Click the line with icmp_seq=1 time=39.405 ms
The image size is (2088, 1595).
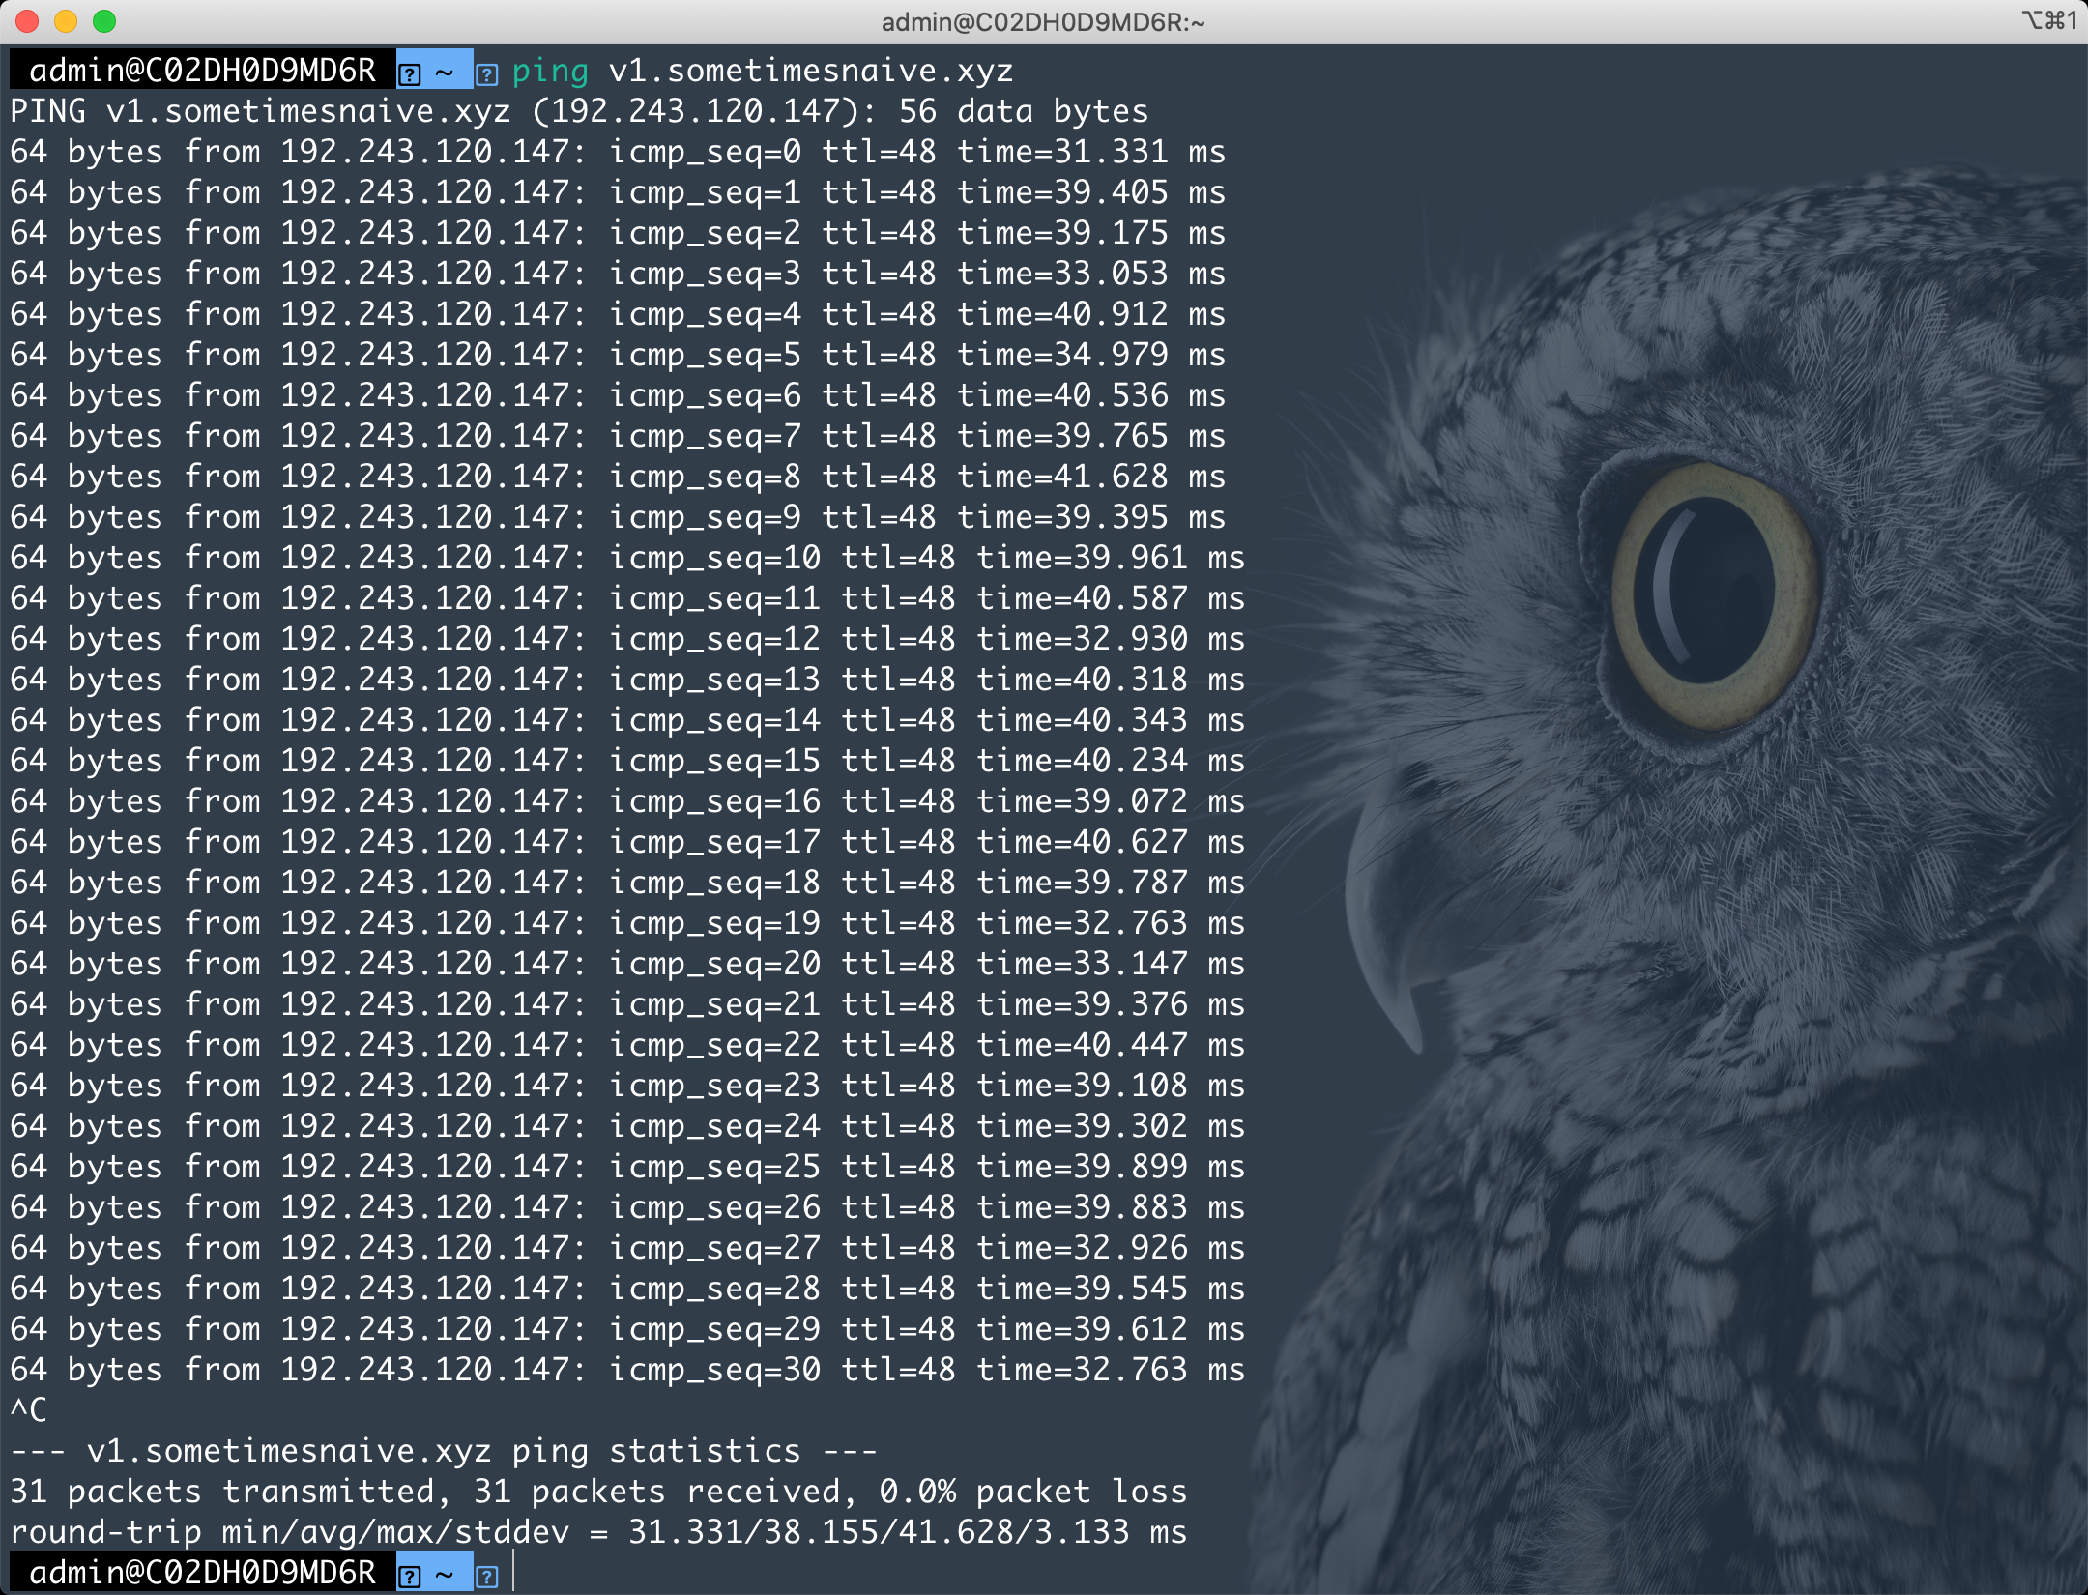point(618,192)
